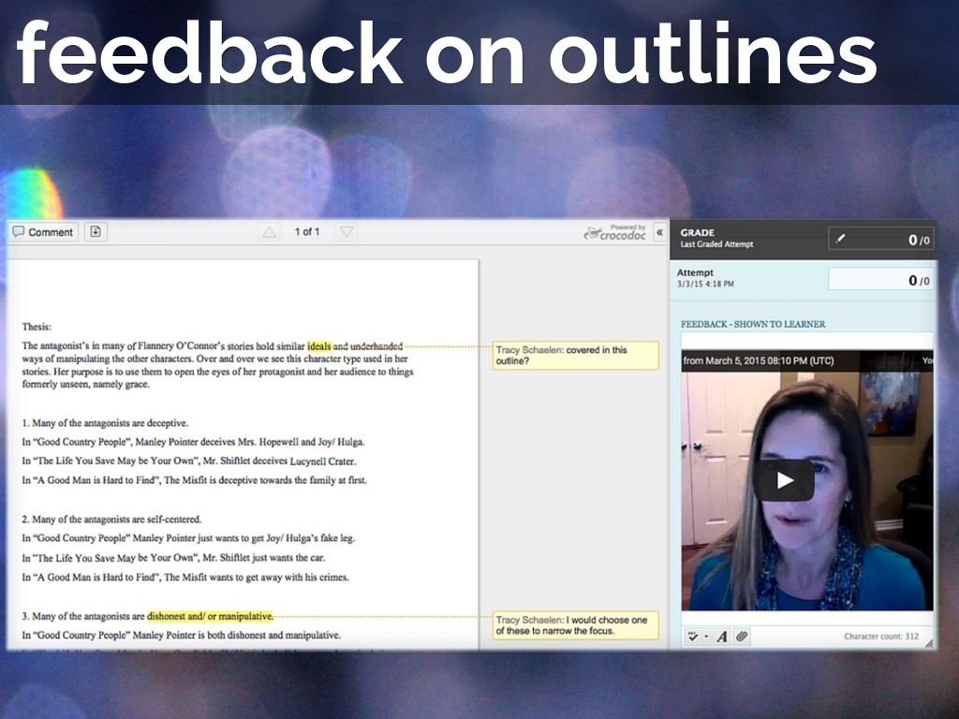Go to previous page with up arrow
This screenshot has width=959, height=719.
tap(269, 232)
